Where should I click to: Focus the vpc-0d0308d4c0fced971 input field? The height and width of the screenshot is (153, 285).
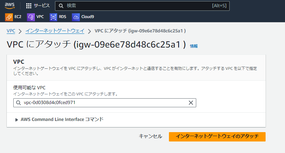105,103
